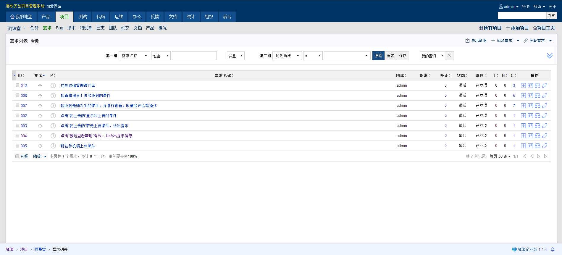Click priority question-mark icon for row 008
The height and width of the screenshot is (255, 562).
tap(53, 96)
